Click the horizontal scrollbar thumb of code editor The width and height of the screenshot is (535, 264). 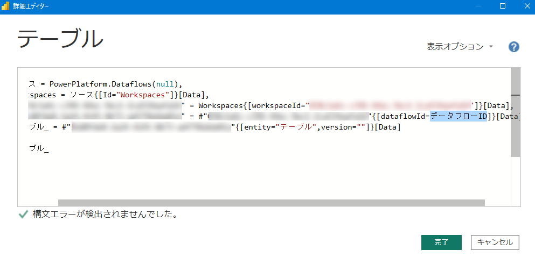[271, 203]
